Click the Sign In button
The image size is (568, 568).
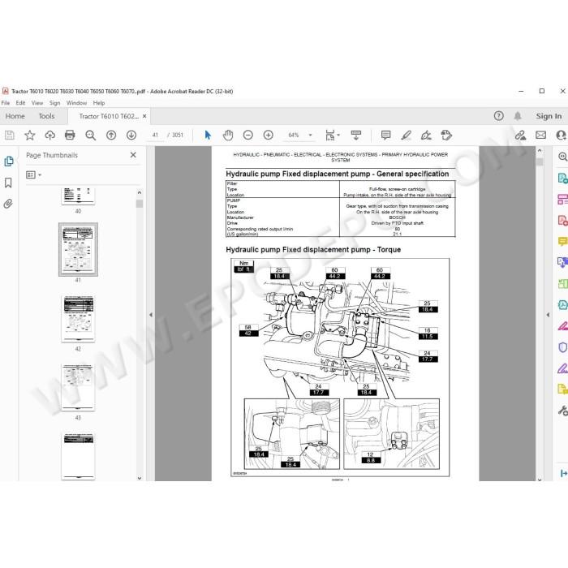[549, 116]
